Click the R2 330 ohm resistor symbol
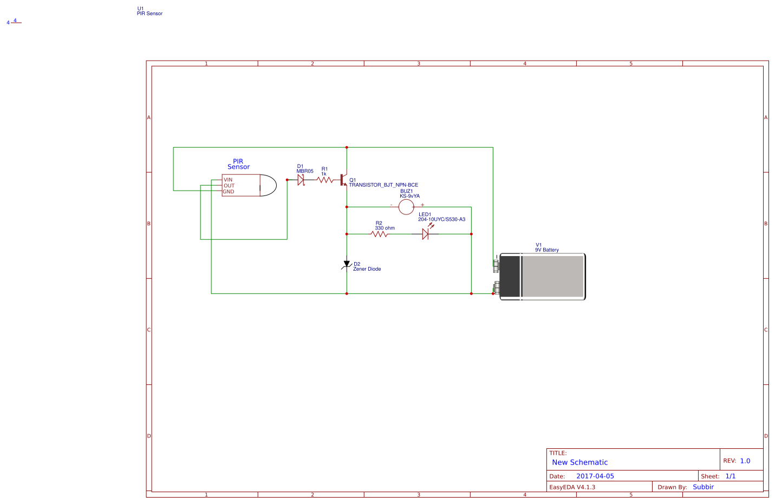 382,234
